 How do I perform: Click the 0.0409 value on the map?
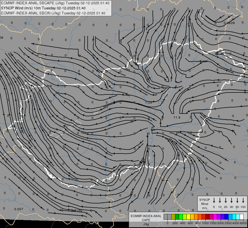click(229, 23)
